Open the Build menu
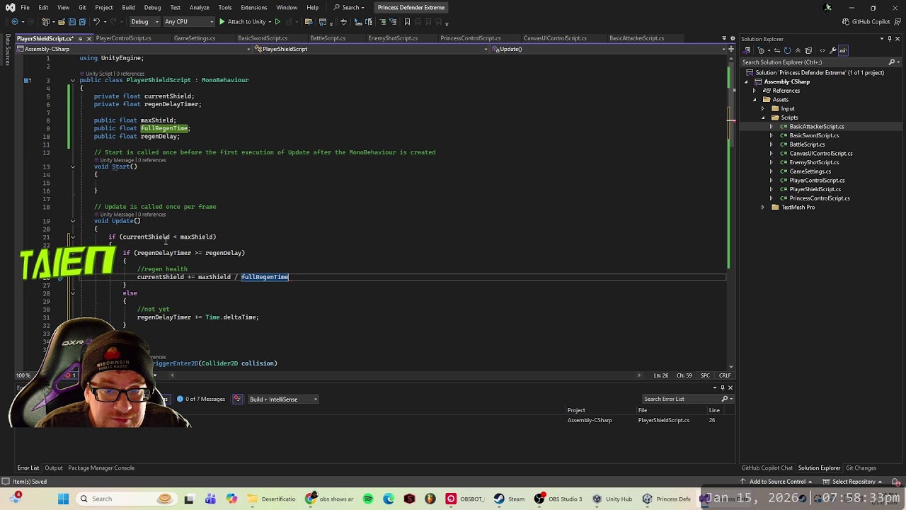906x510 pixels. 128,8
